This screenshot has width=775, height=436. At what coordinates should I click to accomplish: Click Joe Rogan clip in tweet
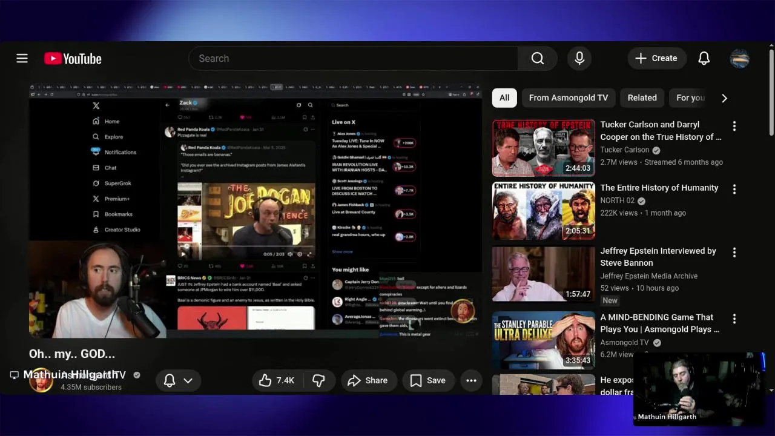246,221
